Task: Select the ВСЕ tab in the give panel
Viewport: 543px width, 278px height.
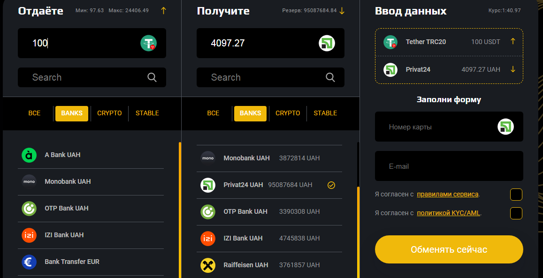Action: pyautogui.click(x=34, y=113)
